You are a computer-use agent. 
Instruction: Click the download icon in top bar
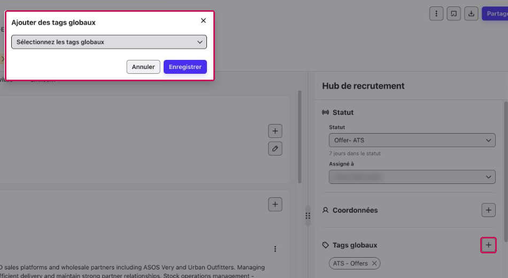(471, 13)
